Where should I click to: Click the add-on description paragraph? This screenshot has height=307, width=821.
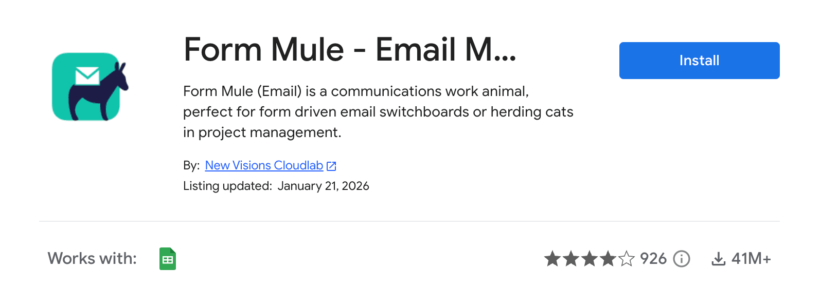pyautogui.click(x=378, y=112)
